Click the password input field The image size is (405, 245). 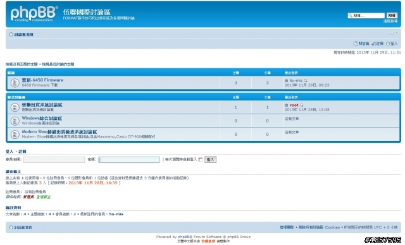click(x=128, y=160)
